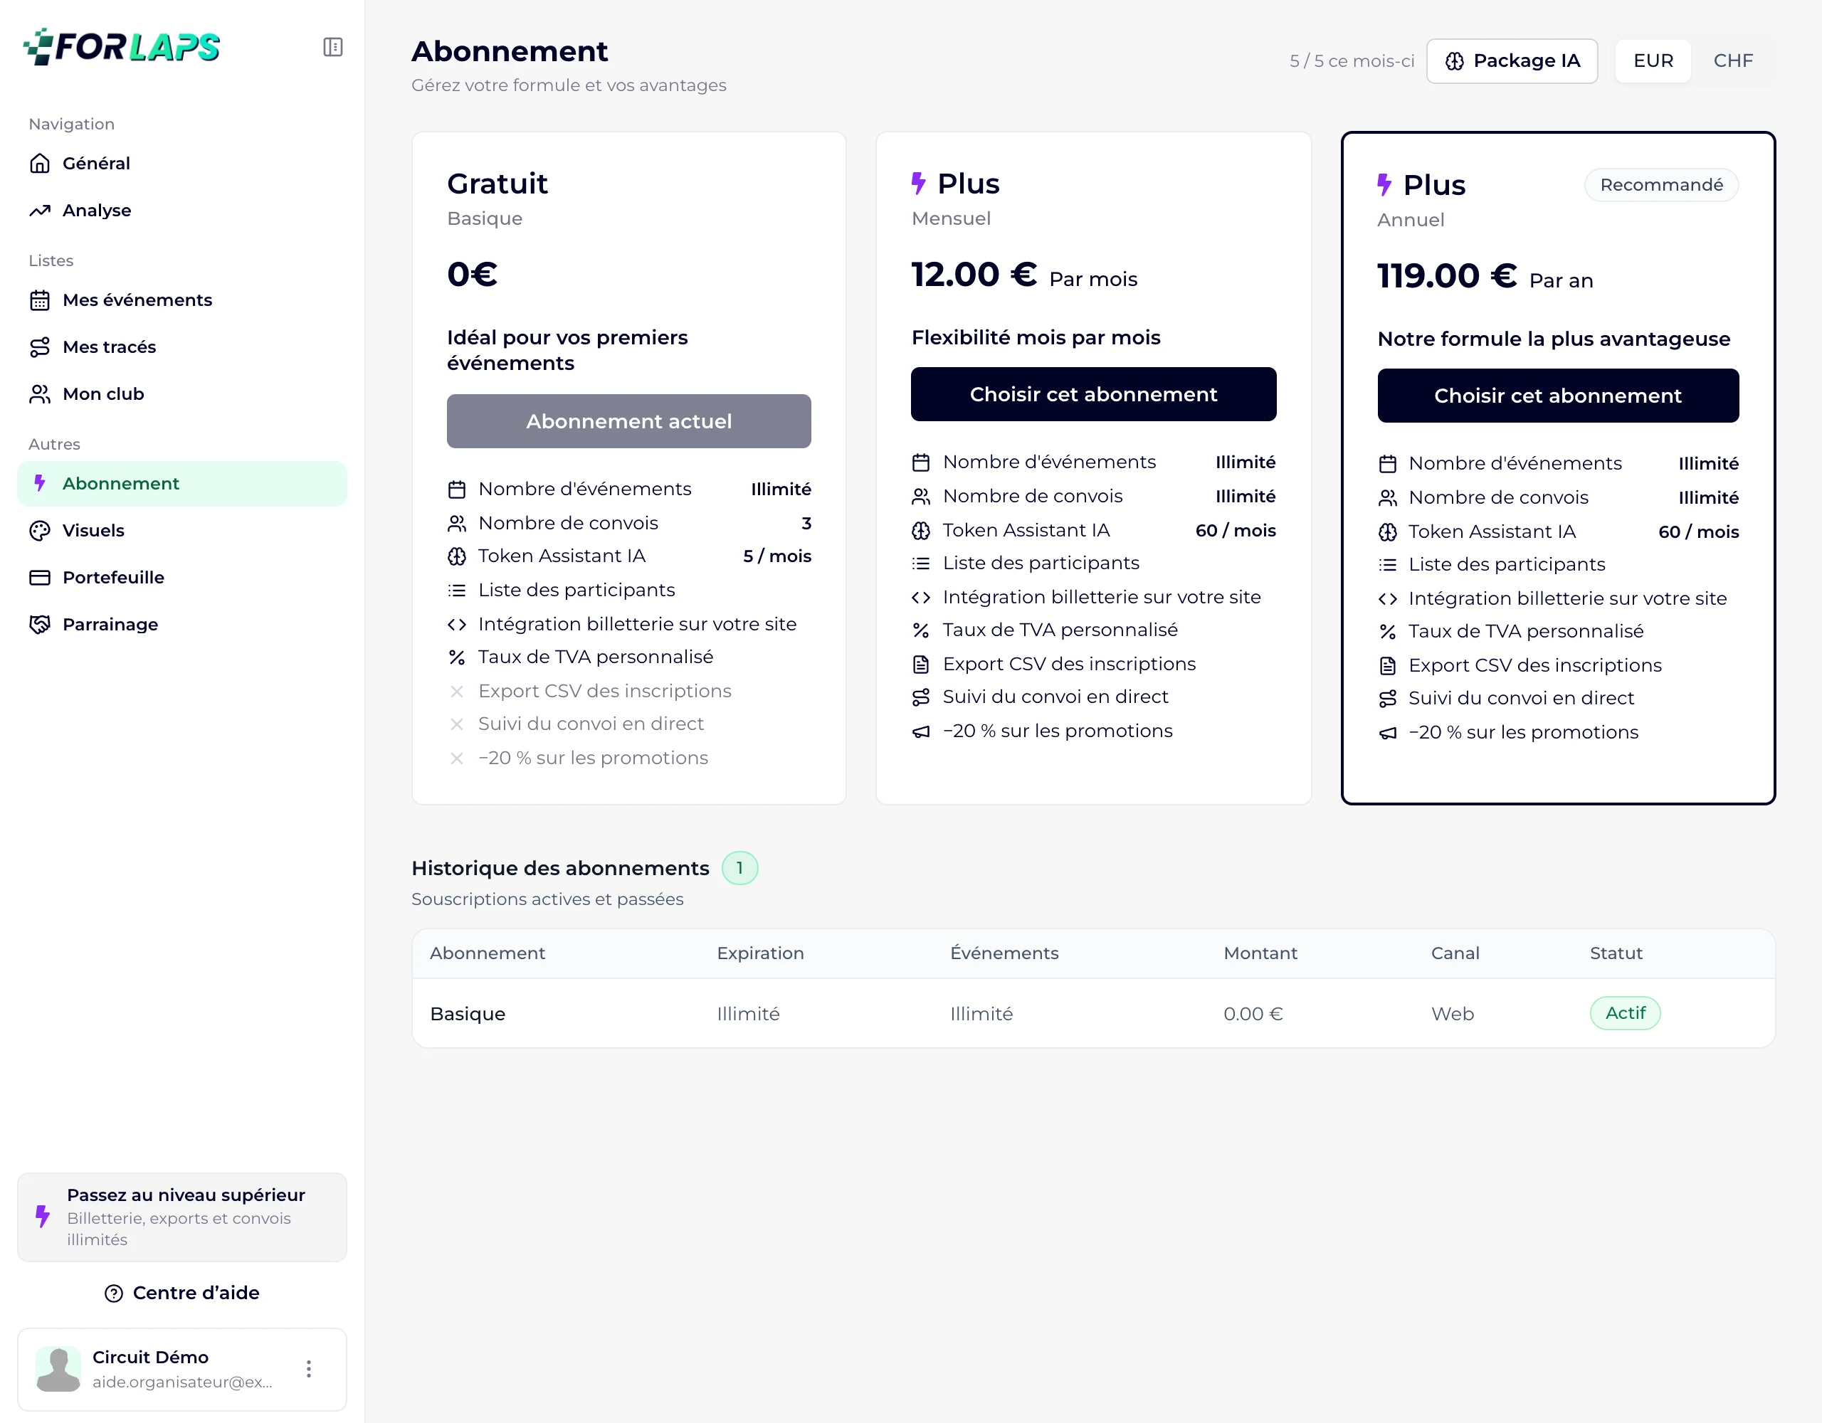Click the Recommandé badge on annual plan
This screenshot has width=1822, height=1423.
pyautogui.click(x=1661, y=185)
